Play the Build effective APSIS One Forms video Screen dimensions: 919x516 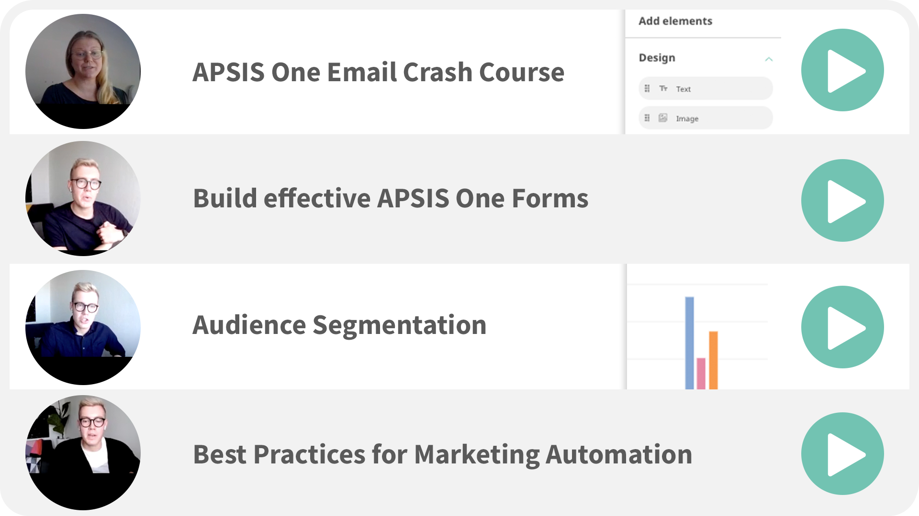click(842, 201)
